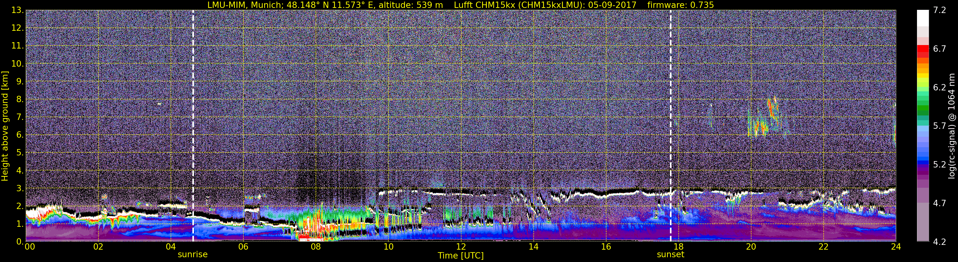
Task: Click the height axis tick label 12
Action: (17, 28)
